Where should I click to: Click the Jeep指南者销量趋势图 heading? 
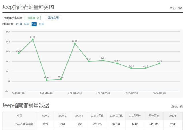tap(28, 7)
